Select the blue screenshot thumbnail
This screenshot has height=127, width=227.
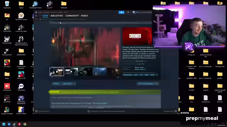(x=99, y=72)
